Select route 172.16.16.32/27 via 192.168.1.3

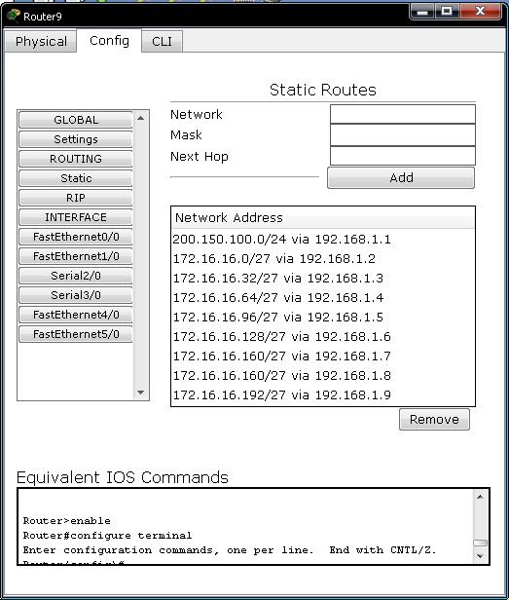[x=323, y=279]
